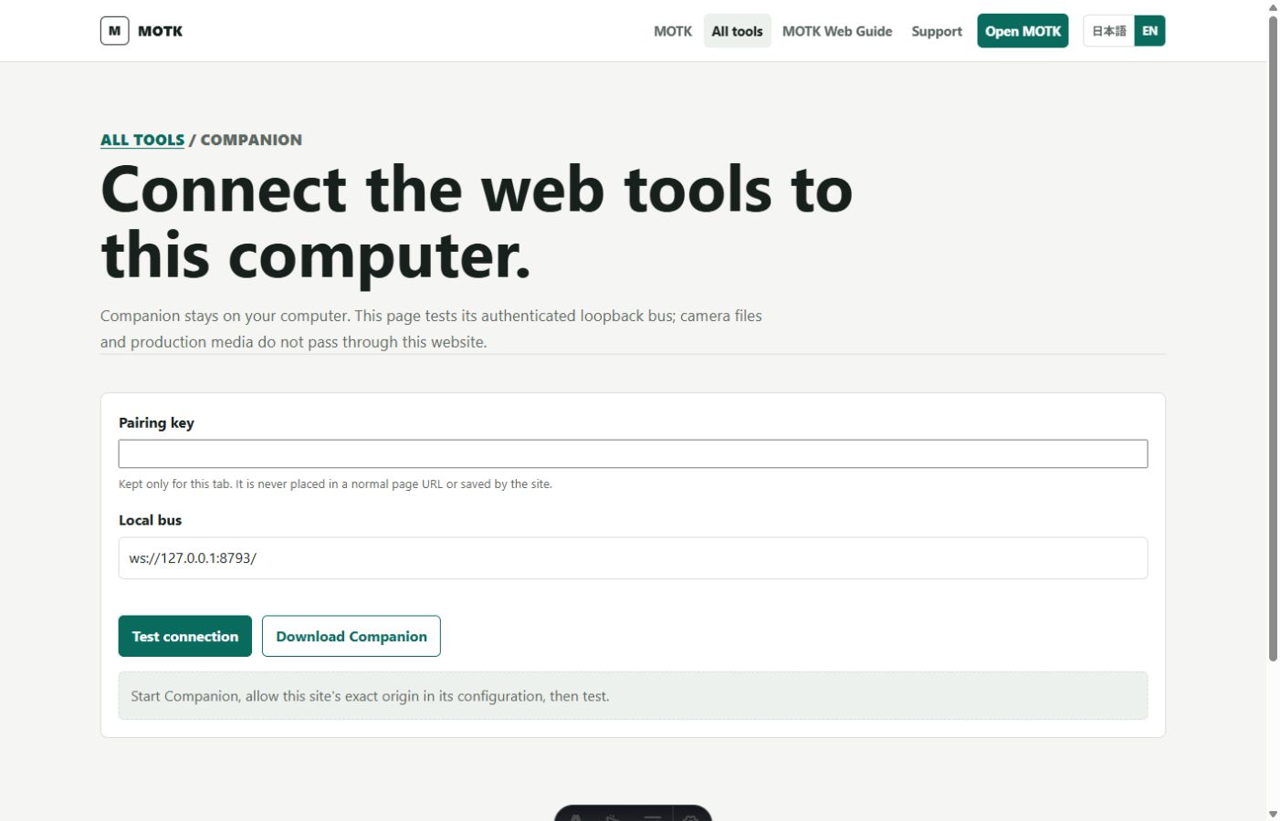
Task: Click the scrollbar down arrow
Action: 1273,814
